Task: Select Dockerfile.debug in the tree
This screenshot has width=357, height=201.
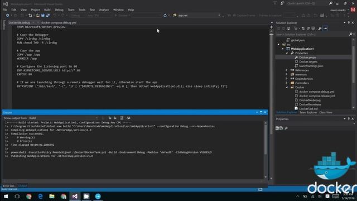Action: [310, 100]
